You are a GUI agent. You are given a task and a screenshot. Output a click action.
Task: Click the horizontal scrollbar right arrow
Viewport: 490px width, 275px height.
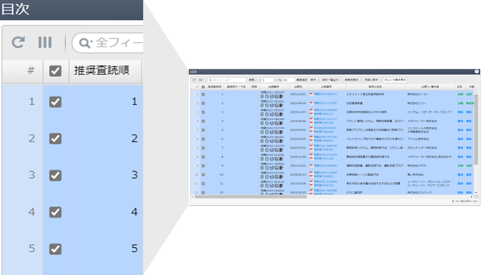click(x=472, y=197)
